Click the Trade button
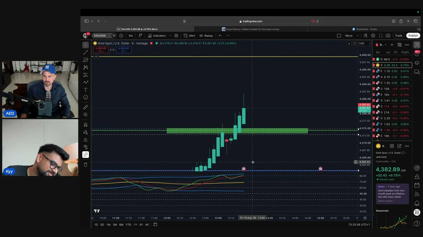The image size is (423, 237). pyautogui.click(x=399, y=36)
